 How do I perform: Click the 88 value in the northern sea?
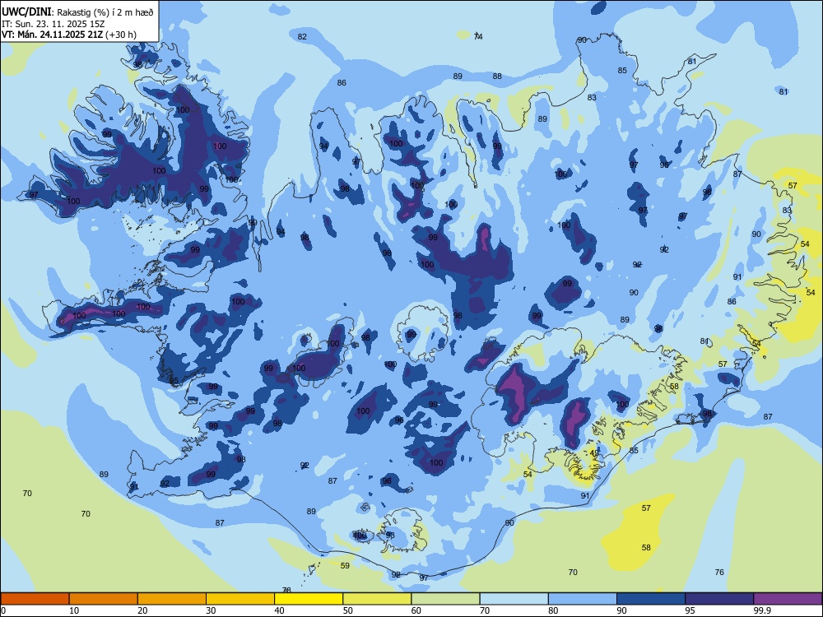[497, 77]
